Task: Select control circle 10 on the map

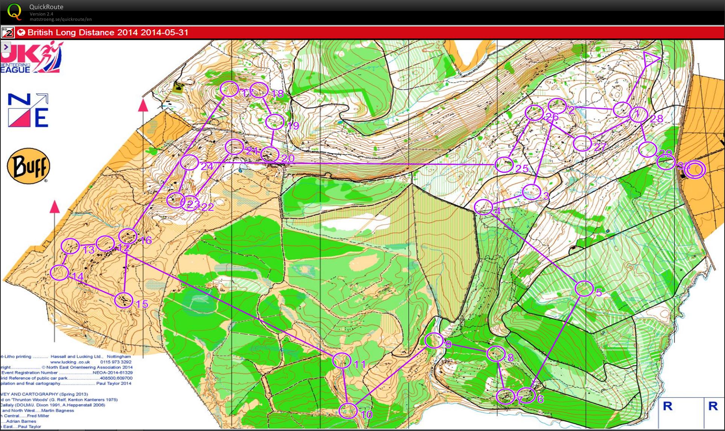Action: pos(348,411)
